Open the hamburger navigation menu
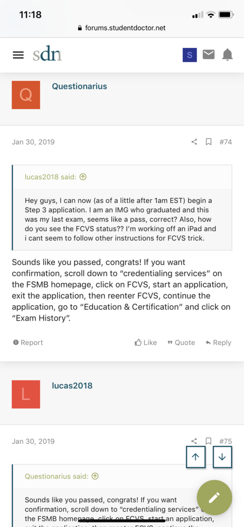Screen dimensions: 244x527 18,55
